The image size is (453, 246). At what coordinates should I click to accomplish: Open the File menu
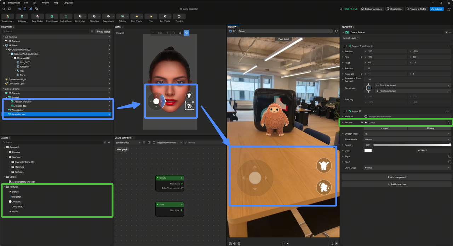(x=26, y=2)
